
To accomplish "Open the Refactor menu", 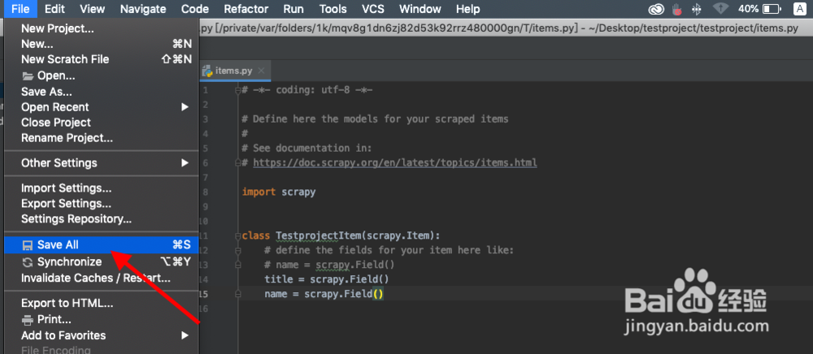I will [246, 9].
